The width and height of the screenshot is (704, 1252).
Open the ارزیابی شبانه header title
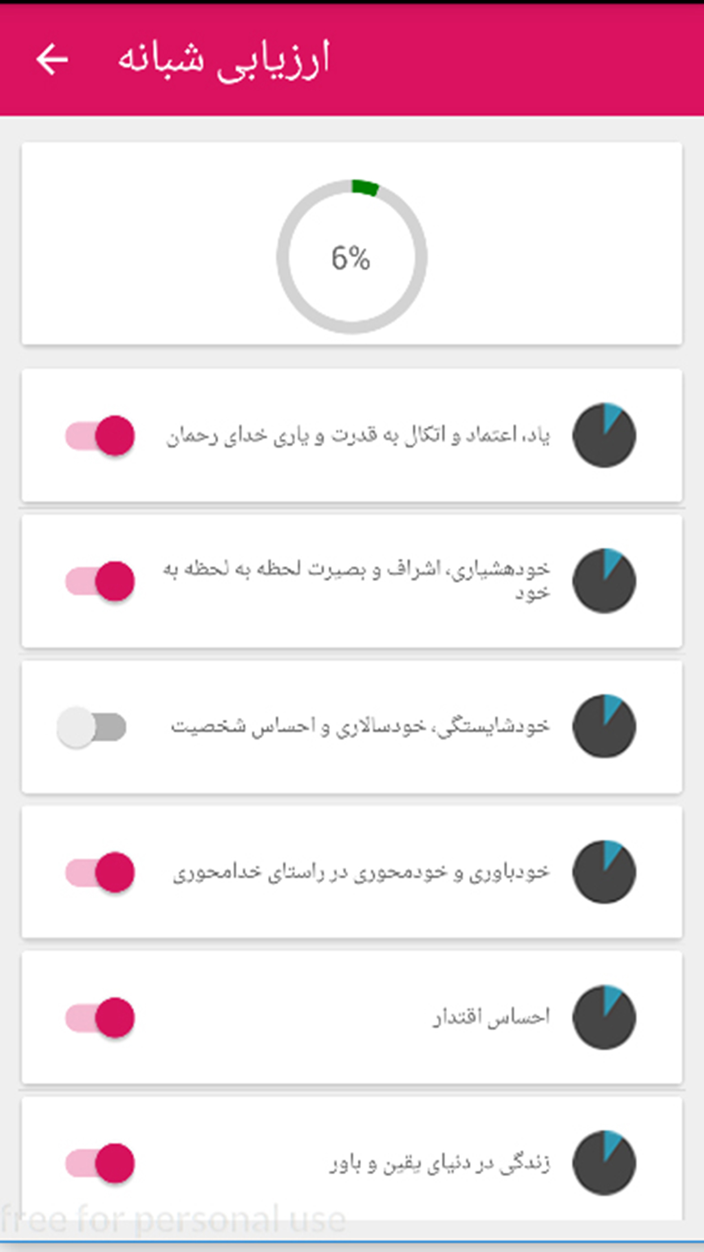point(223,60)
